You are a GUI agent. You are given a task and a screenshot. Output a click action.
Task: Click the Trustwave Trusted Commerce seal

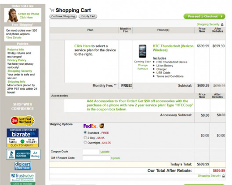point(23,179)
